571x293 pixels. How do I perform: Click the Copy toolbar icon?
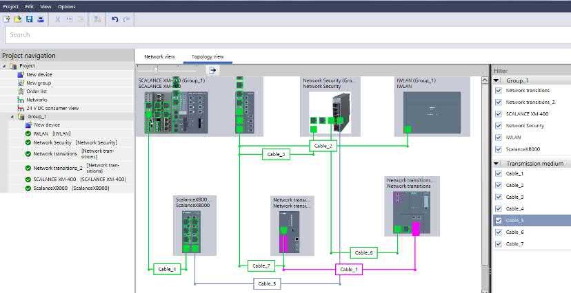point(69,19)
